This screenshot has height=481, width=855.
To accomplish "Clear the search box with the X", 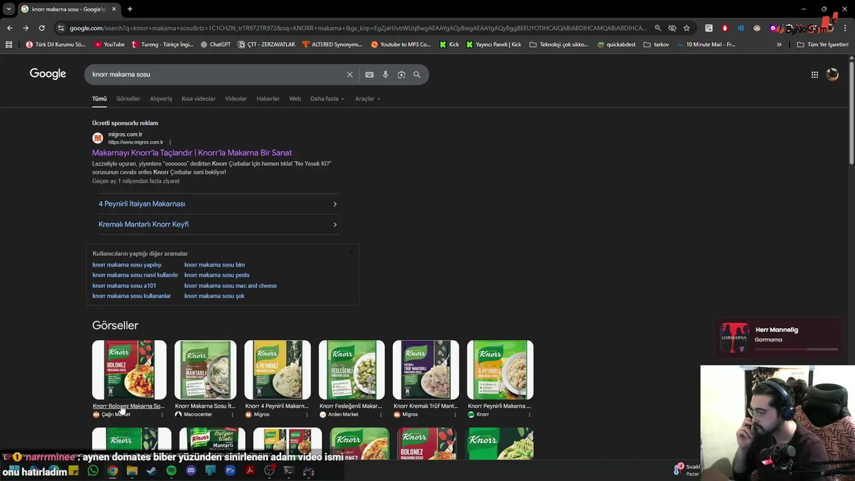I will (x=349, y=74).
